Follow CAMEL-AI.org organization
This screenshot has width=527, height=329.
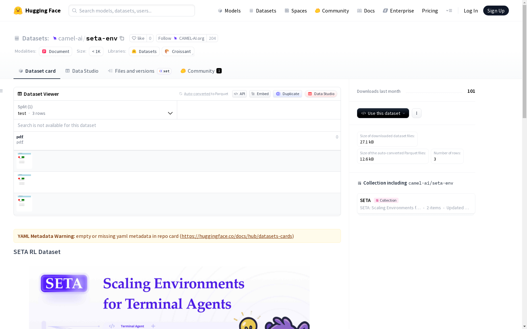[x=181, y=38]
